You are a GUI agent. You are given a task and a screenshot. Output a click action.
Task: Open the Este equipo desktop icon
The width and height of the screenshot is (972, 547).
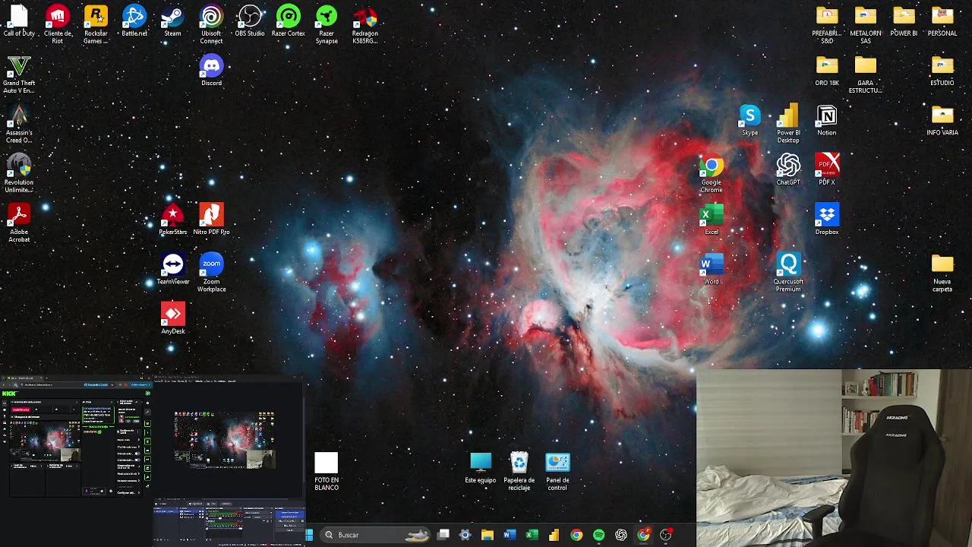[x=481, y=468]
